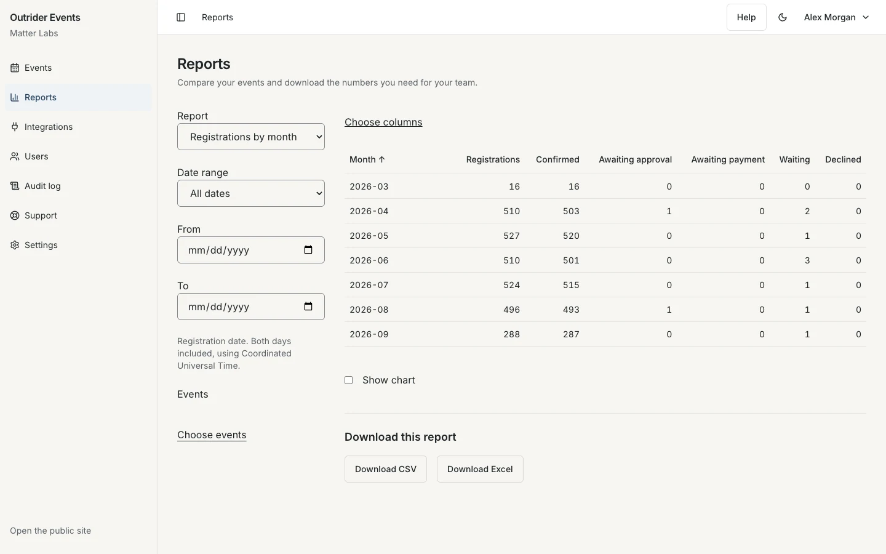Screen dimensions: 886x554
Task: Click the 2026-04 month cell
Action: point(369,211)
